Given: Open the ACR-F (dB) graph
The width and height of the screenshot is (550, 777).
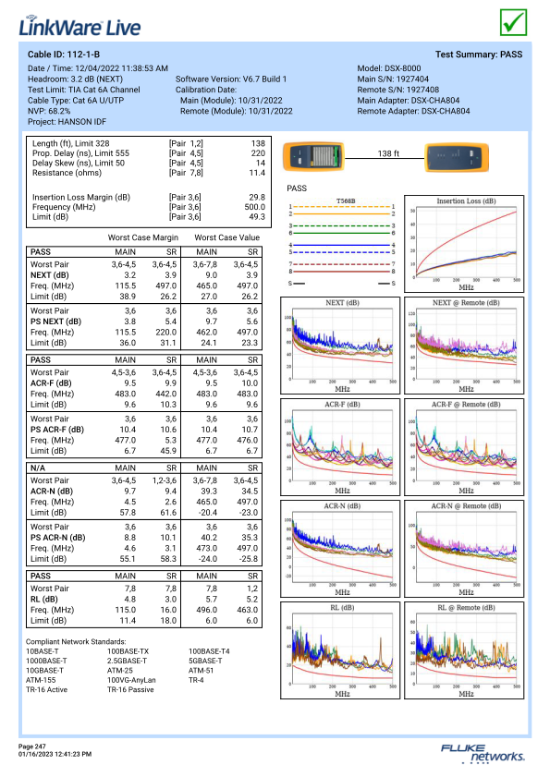Looking at the screenshot, I should [x=340, y=447].
